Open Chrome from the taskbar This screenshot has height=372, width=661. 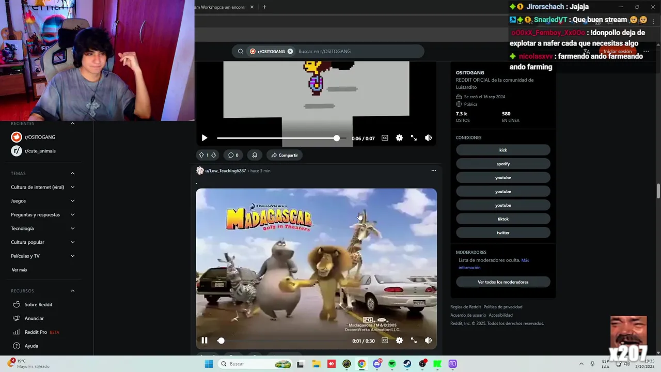click(x=361, y=364)
